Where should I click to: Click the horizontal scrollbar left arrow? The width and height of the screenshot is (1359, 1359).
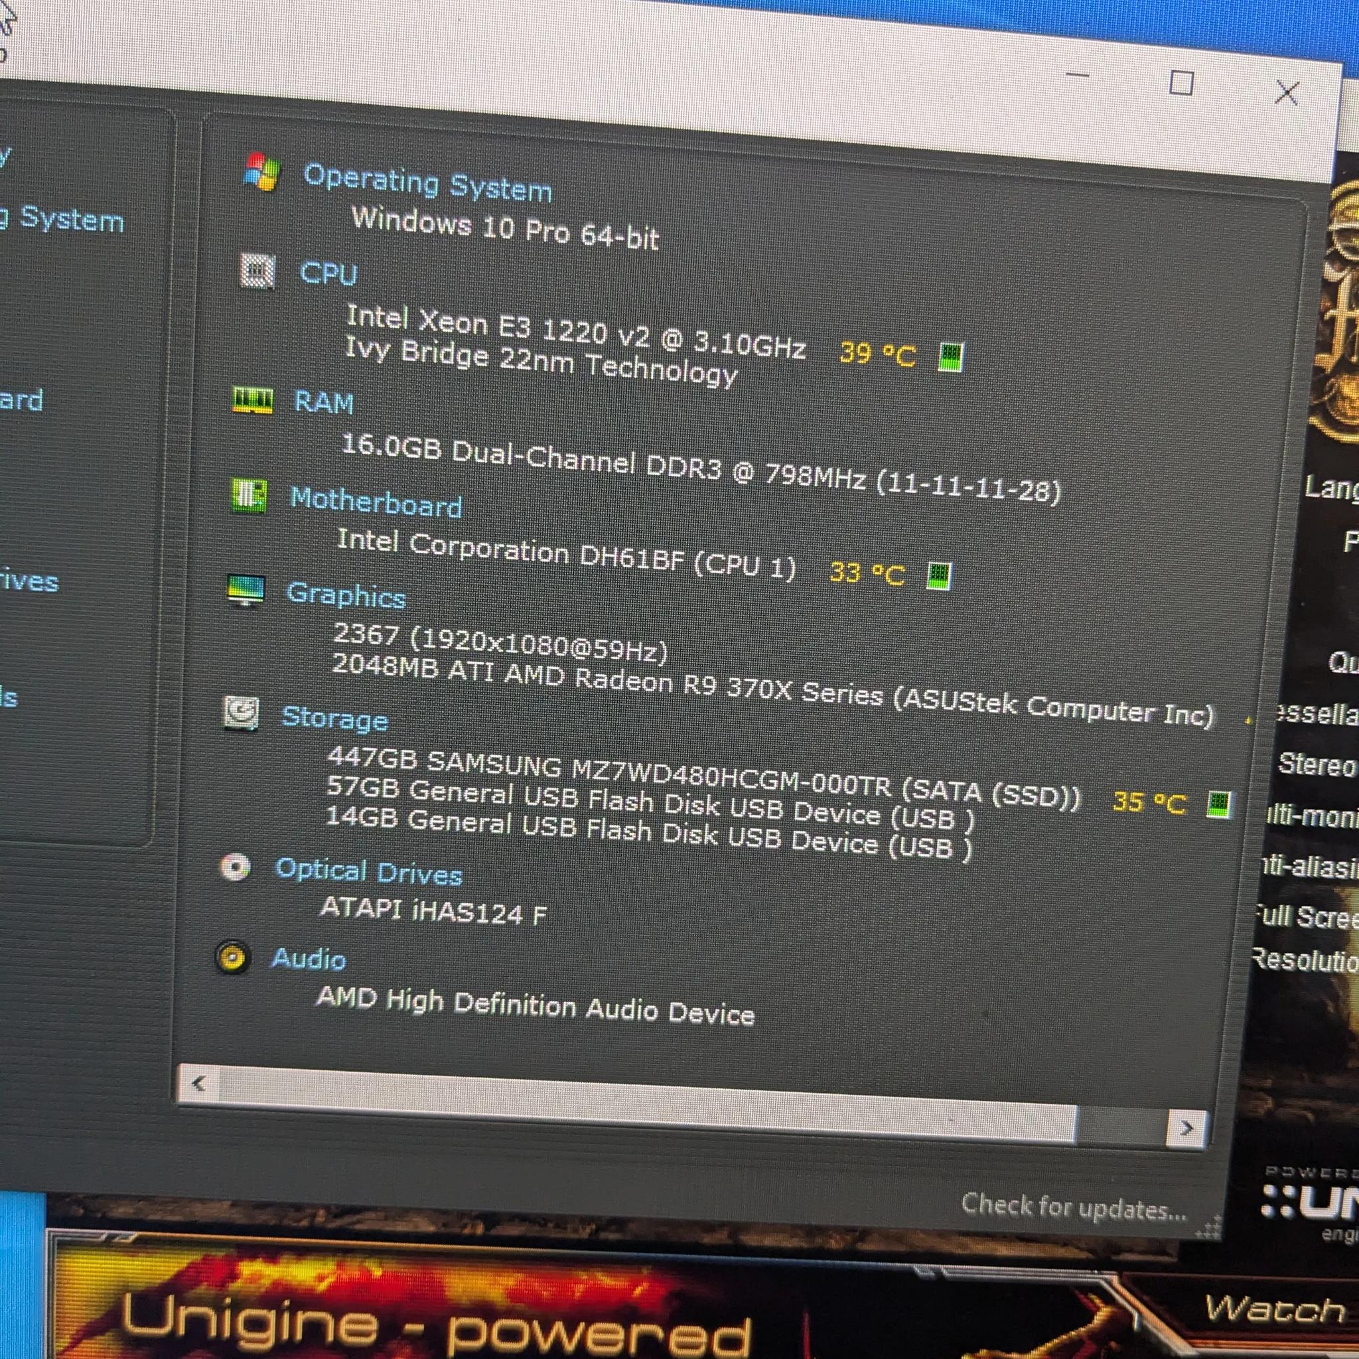[x=199, y=1083]
